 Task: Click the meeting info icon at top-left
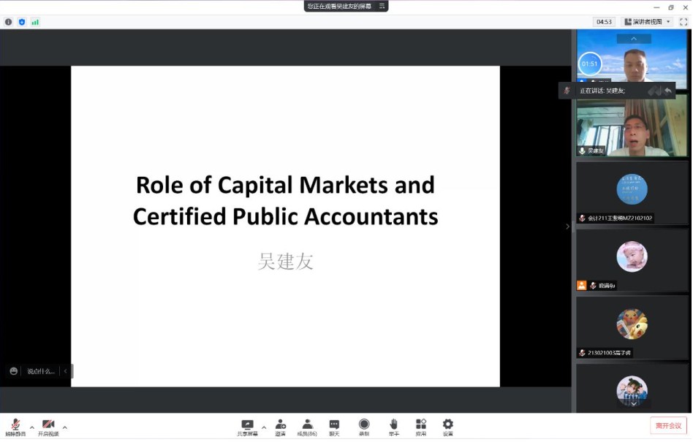point(9,22)
